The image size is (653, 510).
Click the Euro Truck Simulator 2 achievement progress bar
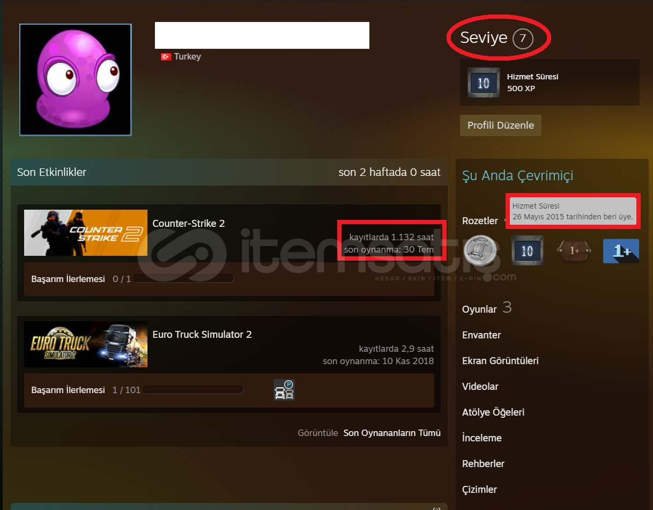[x=193, y=390]
